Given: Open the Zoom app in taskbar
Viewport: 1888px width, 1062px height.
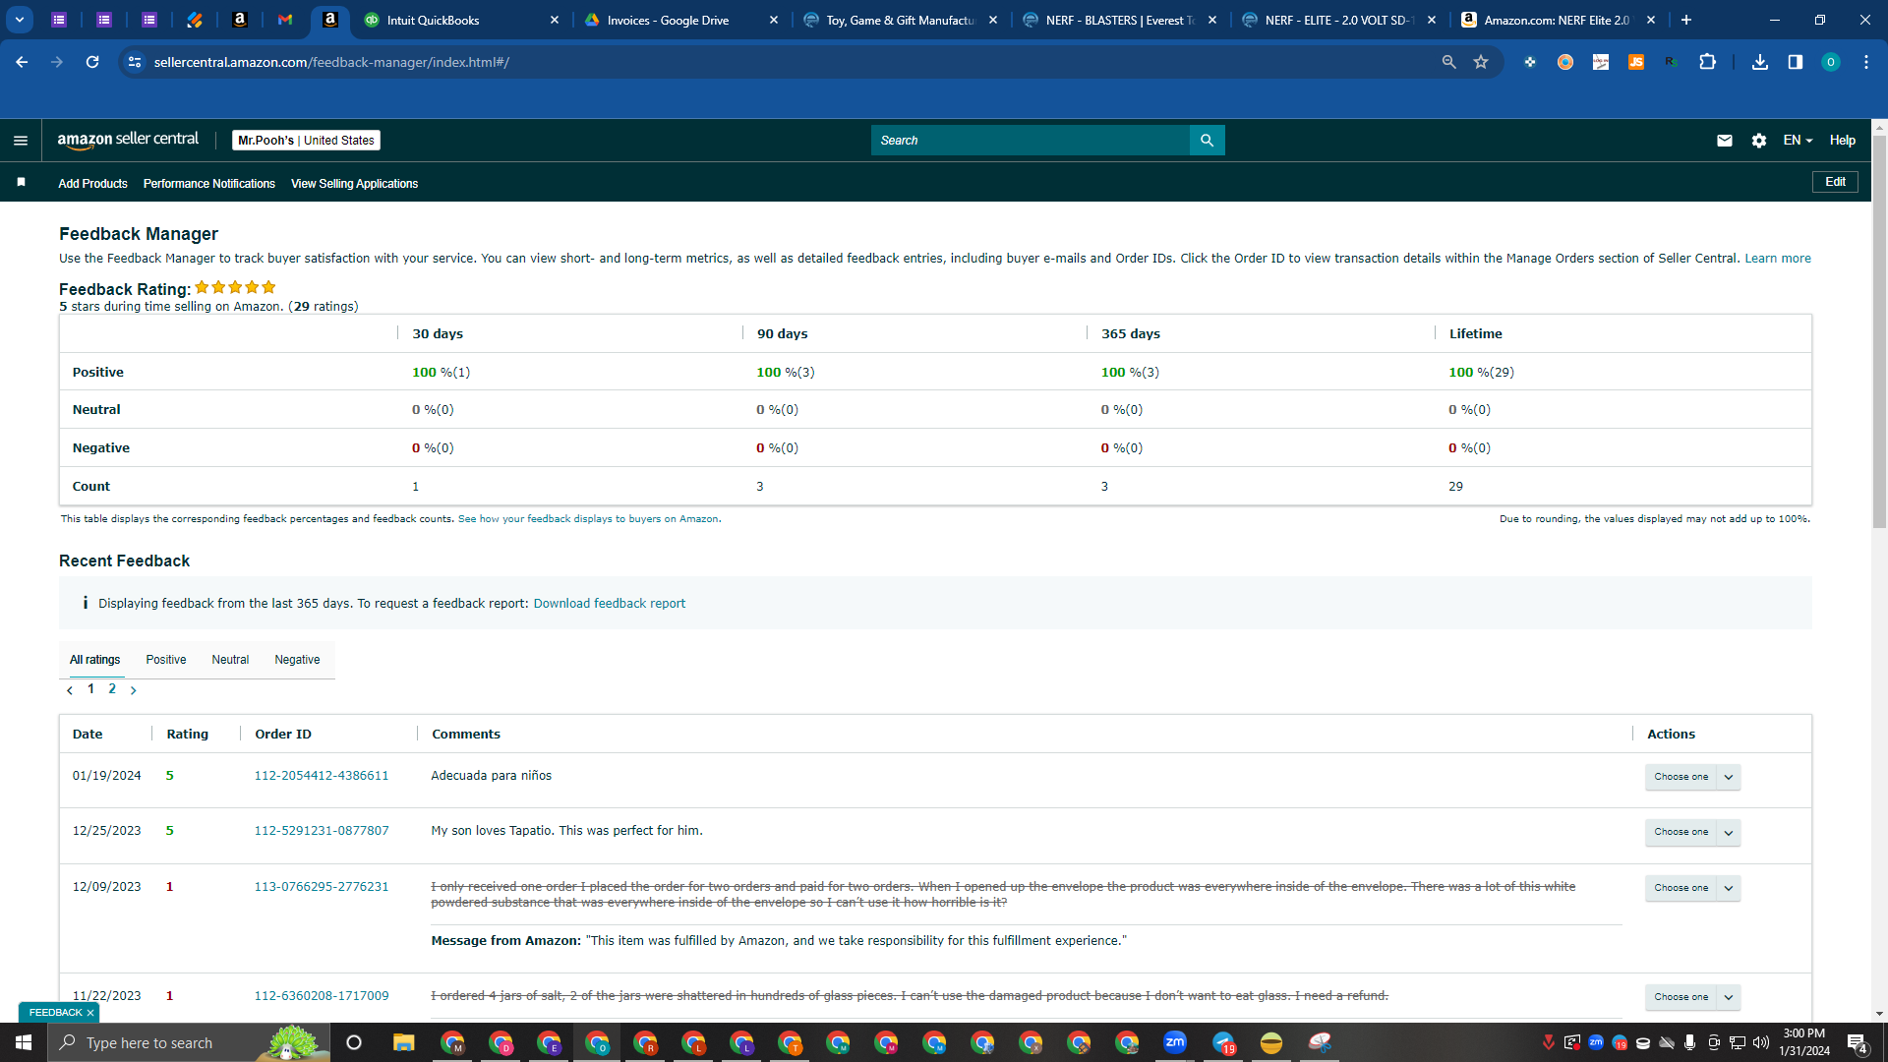Looking at the screenshot, I should point(1175,1042).
